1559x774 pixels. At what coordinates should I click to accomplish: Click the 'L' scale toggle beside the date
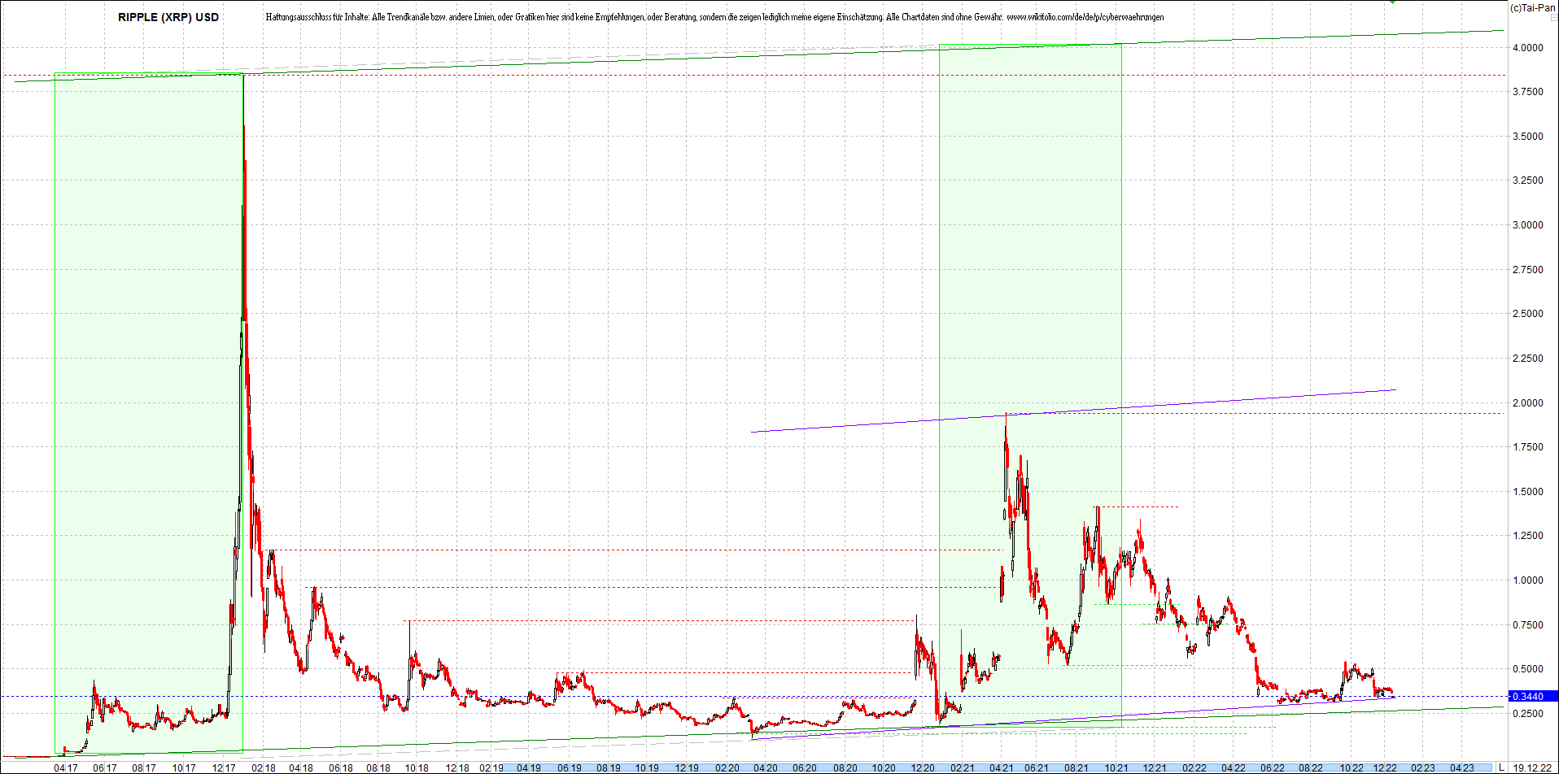pyautogui.click(x=1502, y=767)
